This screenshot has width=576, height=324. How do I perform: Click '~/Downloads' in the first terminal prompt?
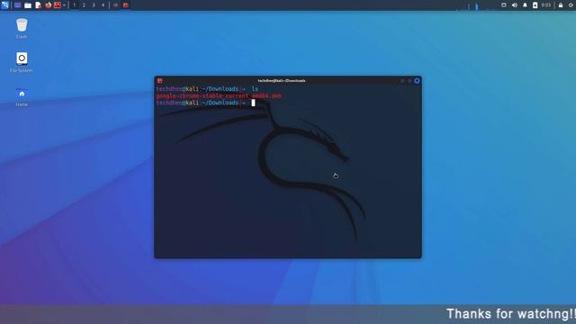click(x=220, y=89)
